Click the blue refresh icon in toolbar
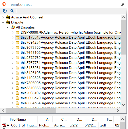128x129 pixels. (x=5, y=11)
